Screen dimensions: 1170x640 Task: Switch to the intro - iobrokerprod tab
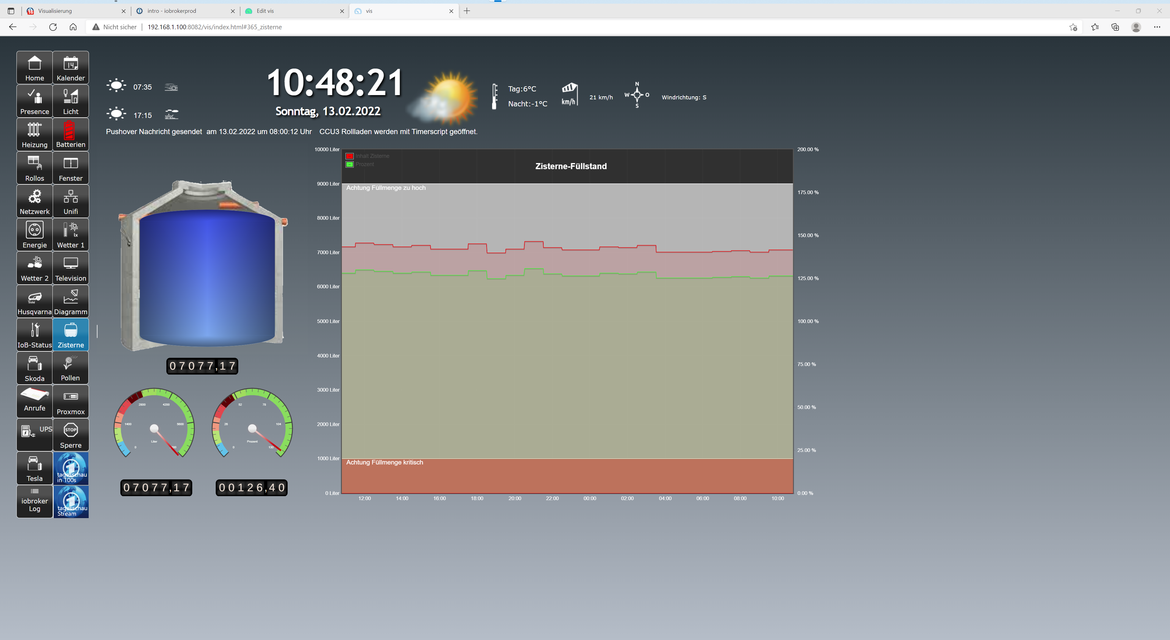click(172, 11)
